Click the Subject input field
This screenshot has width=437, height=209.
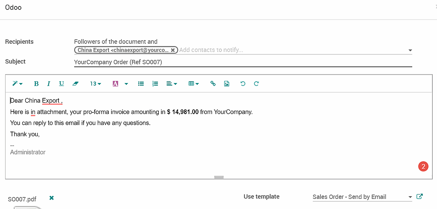click(x=243, y=62)
